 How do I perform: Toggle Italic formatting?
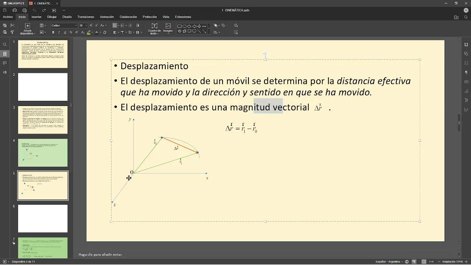[59, 32]
